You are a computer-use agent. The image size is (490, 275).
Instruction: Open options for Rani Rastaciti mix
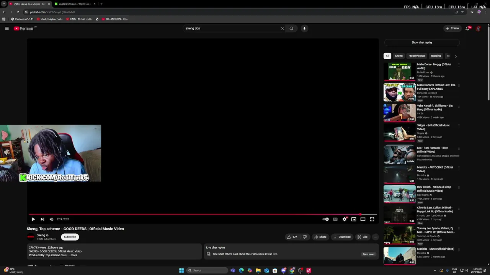[459, 148]
